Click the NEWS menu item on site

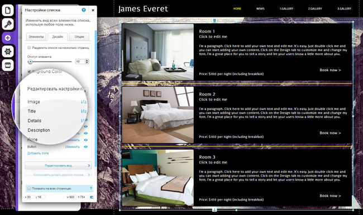pyautogui.click(x=260, y=8)
